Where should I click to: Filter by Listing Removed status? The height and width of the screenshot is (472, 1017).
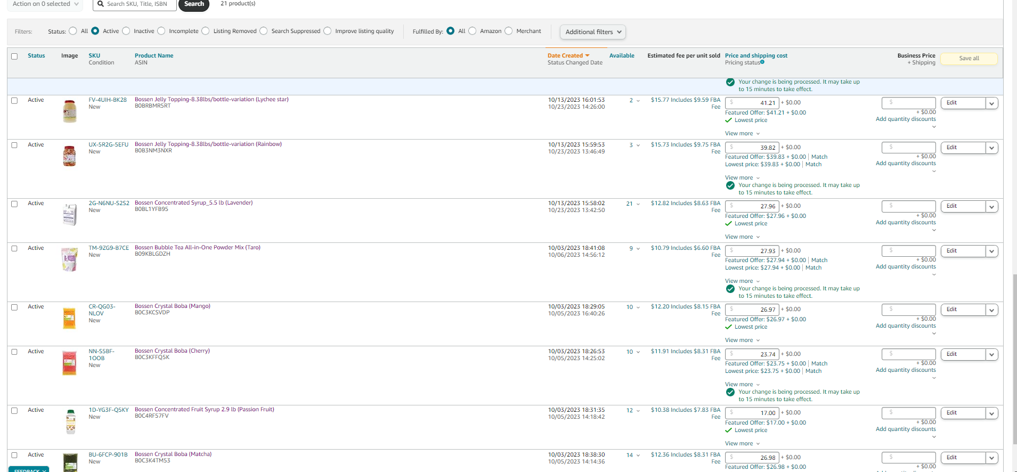pyautogui.click(x=206, y=31)
